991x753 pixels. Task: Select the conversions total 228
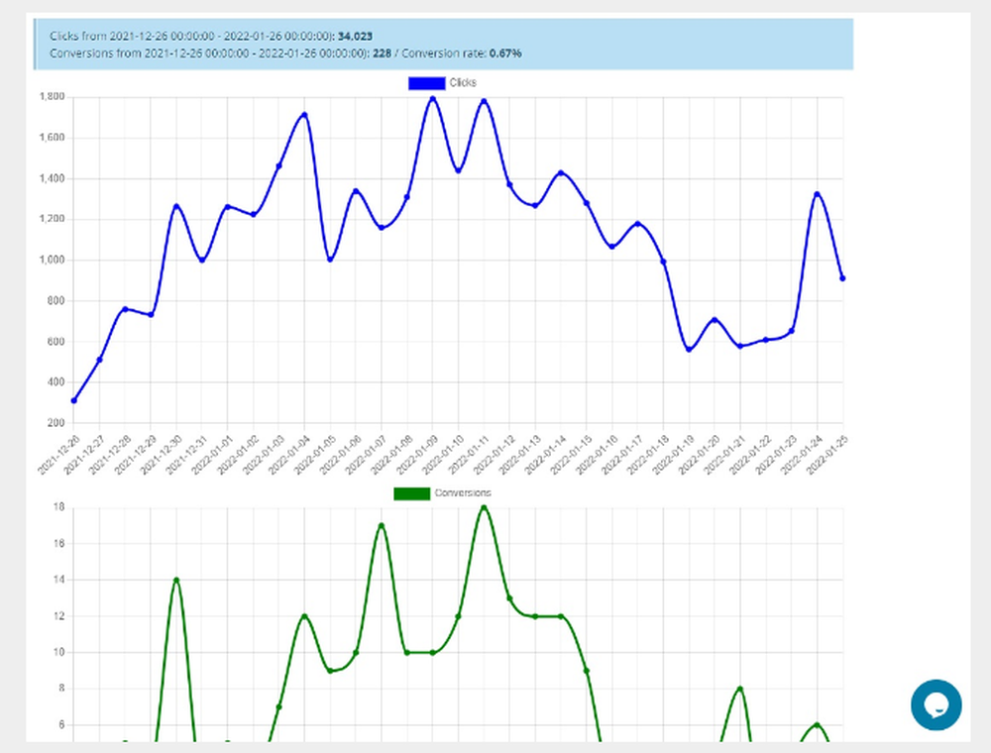382,54
